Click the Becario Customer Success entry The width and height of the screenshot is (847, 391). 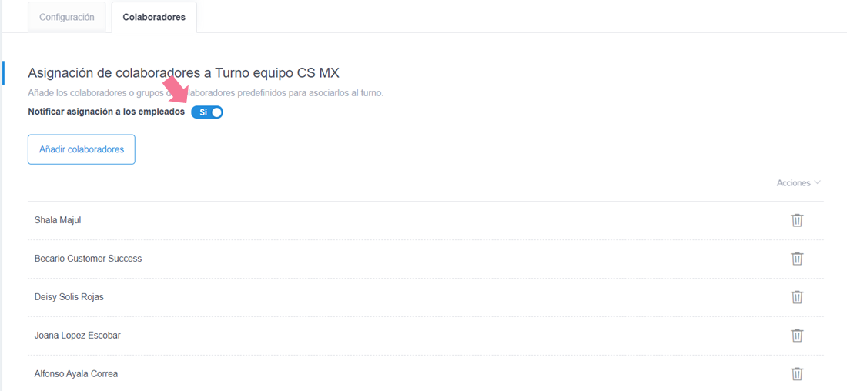(x=88, y=259)
